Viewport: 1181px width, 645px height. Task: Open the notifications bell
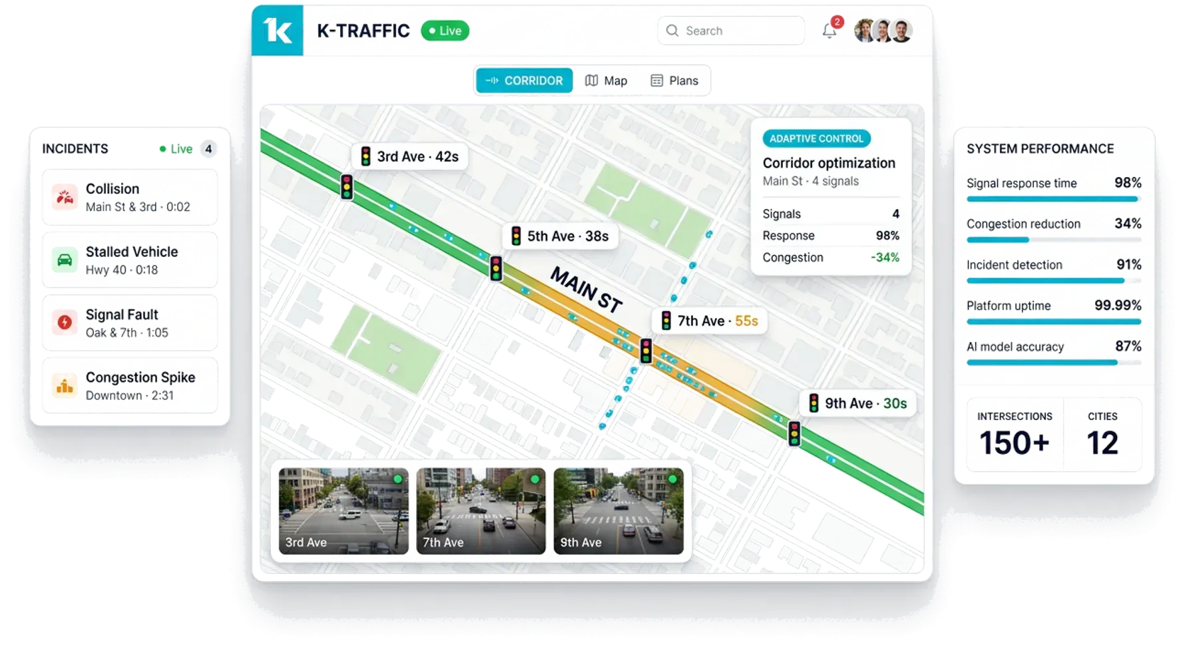point(829,31)
